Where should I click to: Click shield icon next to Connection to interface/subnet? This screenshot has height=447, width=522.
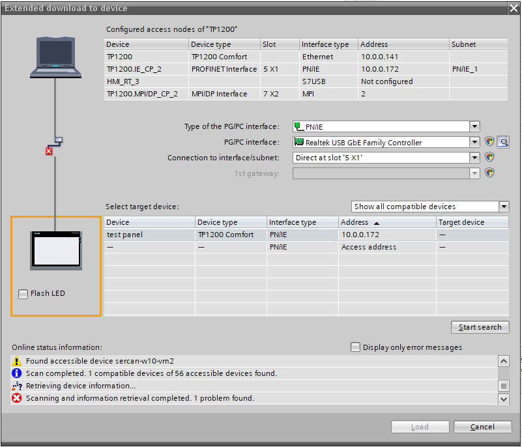pos(489,158)
